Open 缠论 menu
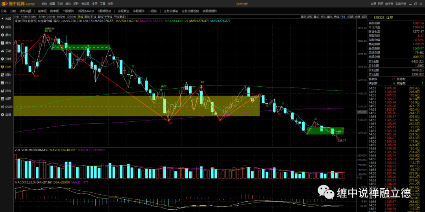The width and height of the screenshot is (425, 212). pyautogui.click(x=68, y=4)
